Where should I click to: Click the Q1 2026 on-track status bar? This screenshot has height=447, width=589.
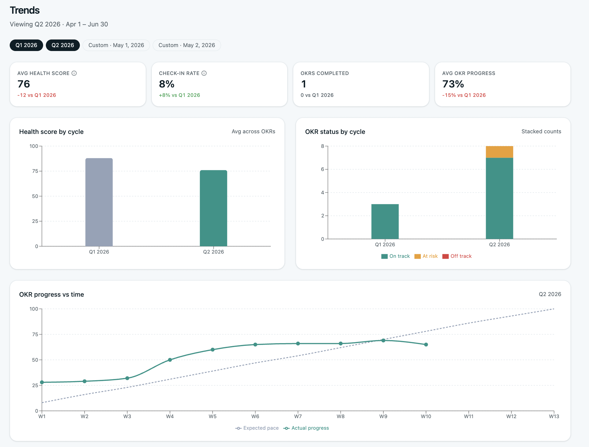(385, 222)
